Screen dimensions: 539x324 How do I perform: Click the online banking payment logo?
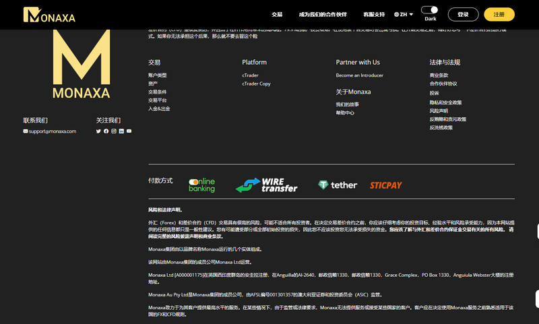click(201, 185)
